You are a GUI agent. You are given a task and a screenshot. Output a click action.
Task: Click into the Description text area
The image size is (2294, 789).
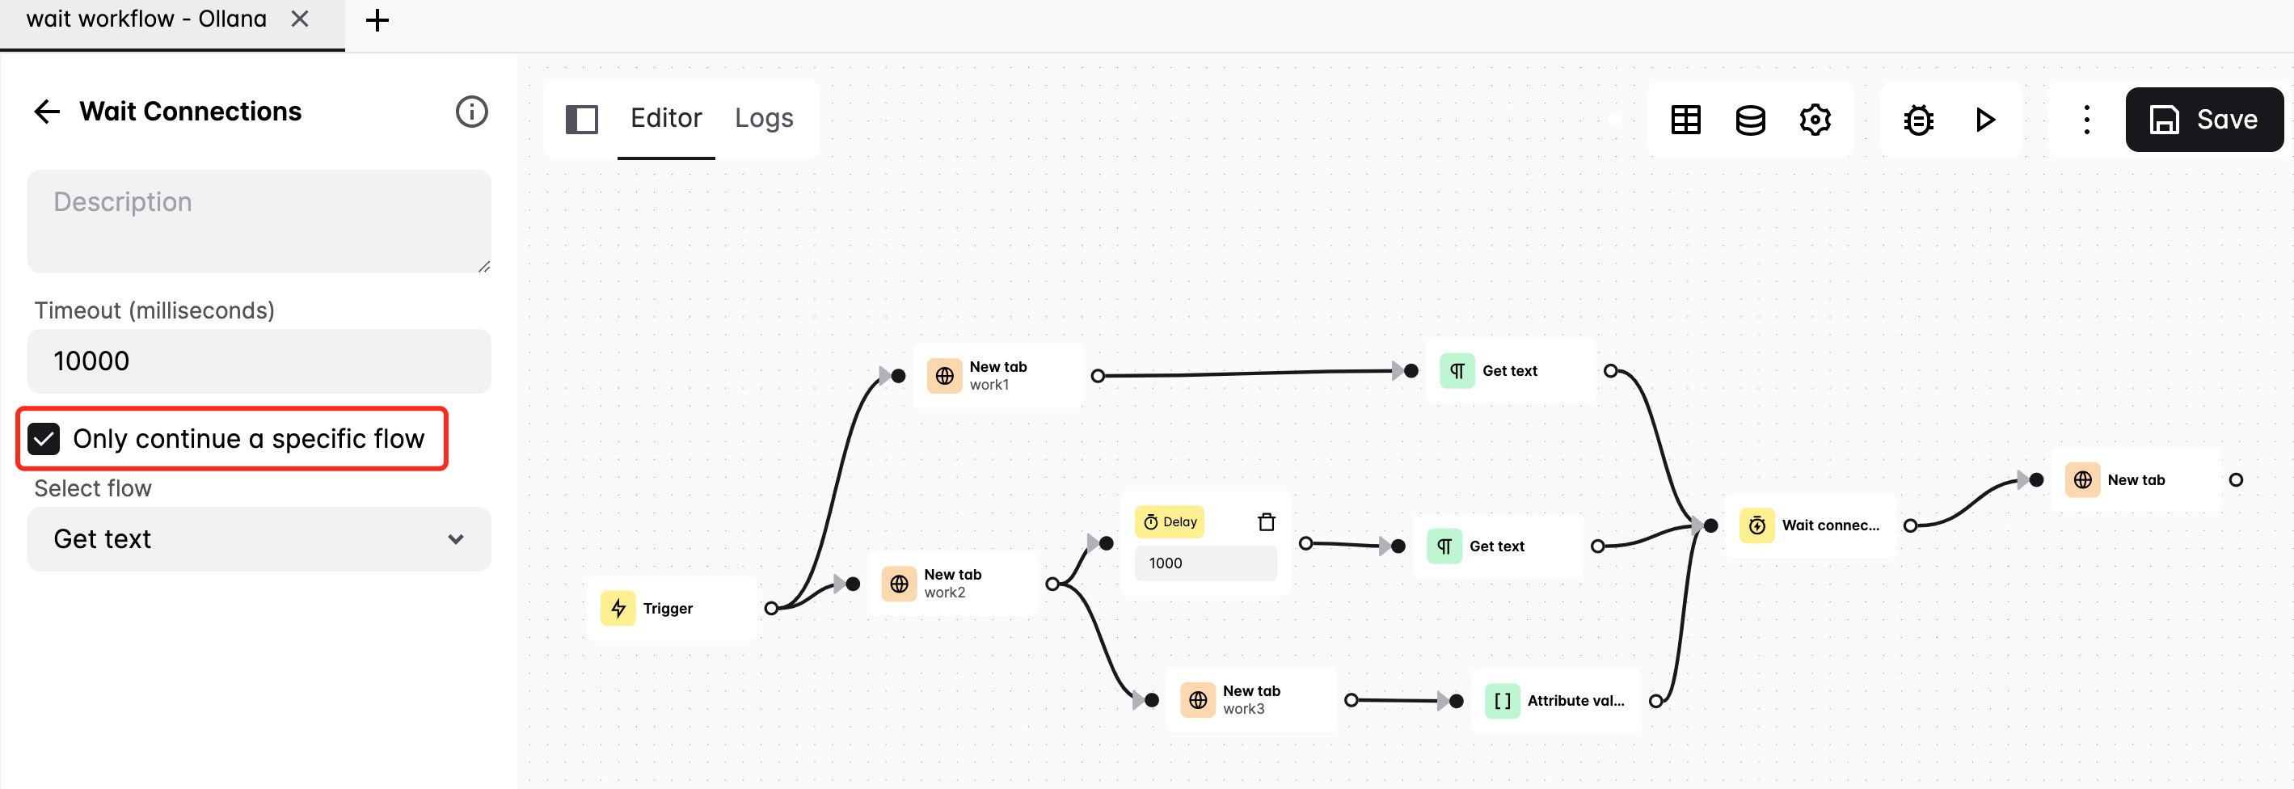pos(259,221)
